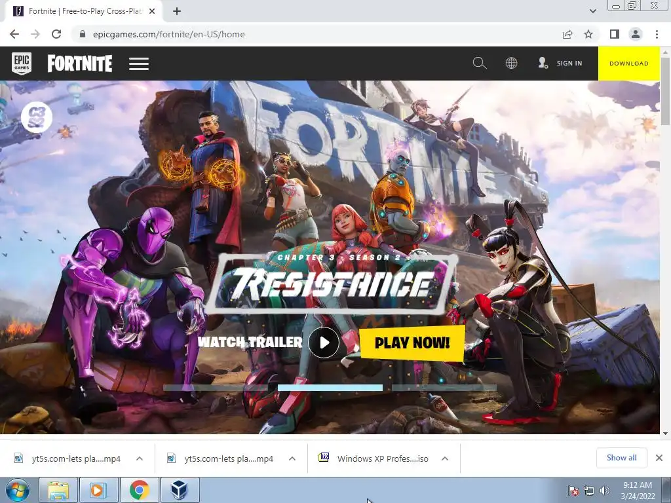Bookmark this page with the star
Screen dimensions: 671x503
[588, 34]
